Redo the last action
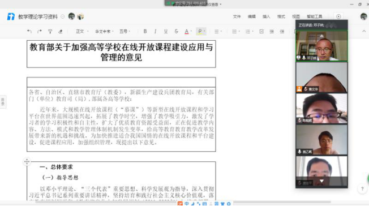369x206 pixels. tap(40, 31)
